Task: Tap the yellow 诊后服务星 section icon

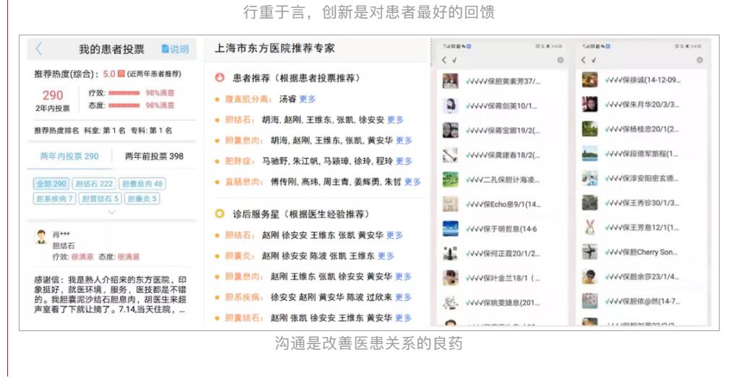Action: point(220,214)
